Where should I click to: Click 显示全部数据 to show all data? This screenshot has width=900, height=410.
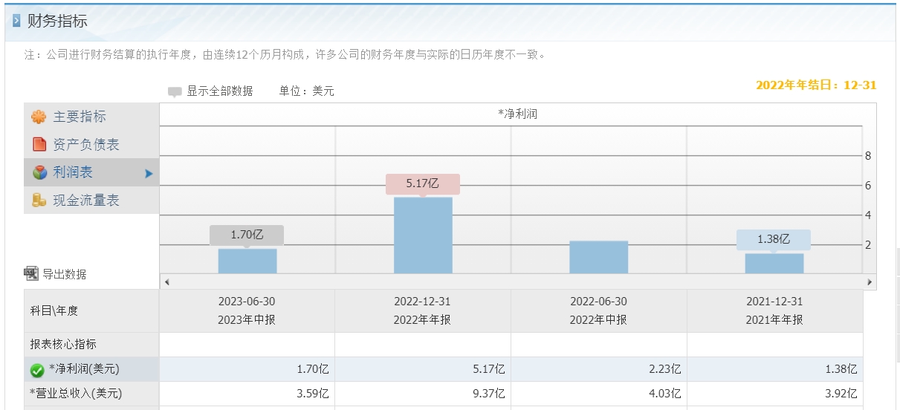click(220, 91)
